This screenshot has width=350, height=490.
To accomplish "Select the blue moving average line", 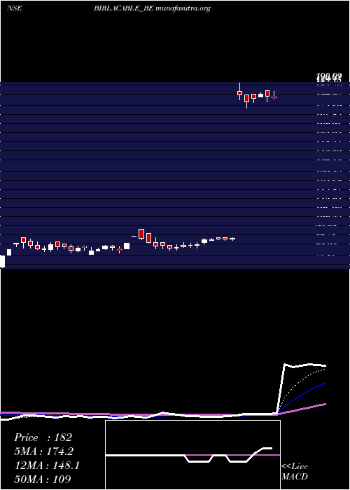I will [307, 393].
